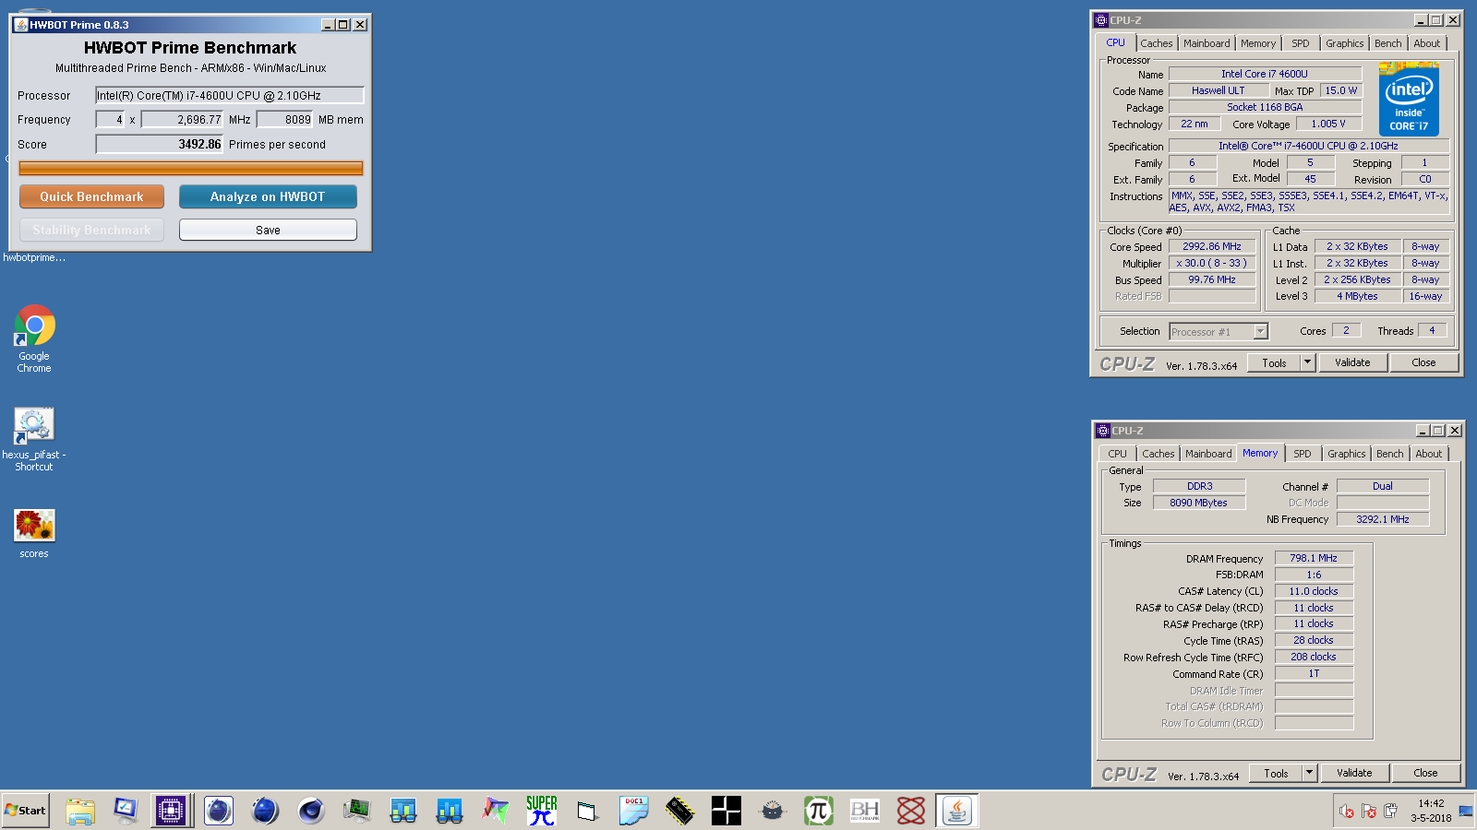The width and height of the screenshot is (1477, 830).
Task: Click the orange benchmark progress bar
Action: (191, 168)
